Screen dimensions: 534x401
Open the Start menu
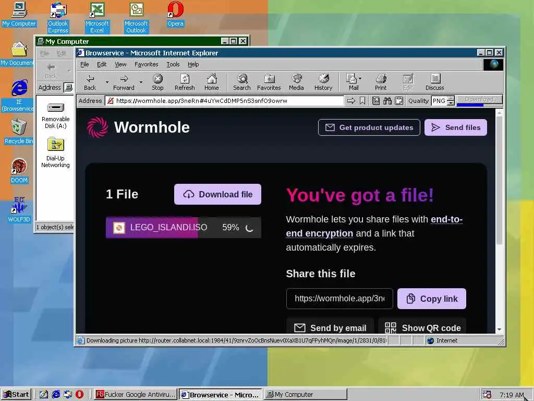click(x=16, y=395)
